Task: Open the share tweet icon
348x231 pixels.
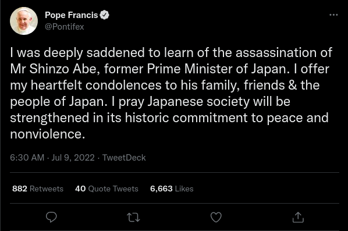Action: [x=298, y=217]
